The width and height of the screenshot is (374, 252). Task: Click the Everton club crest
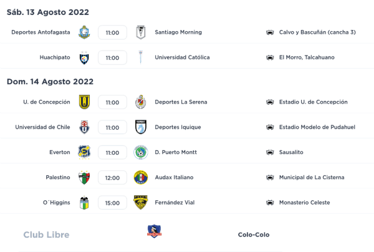[84, 152]
